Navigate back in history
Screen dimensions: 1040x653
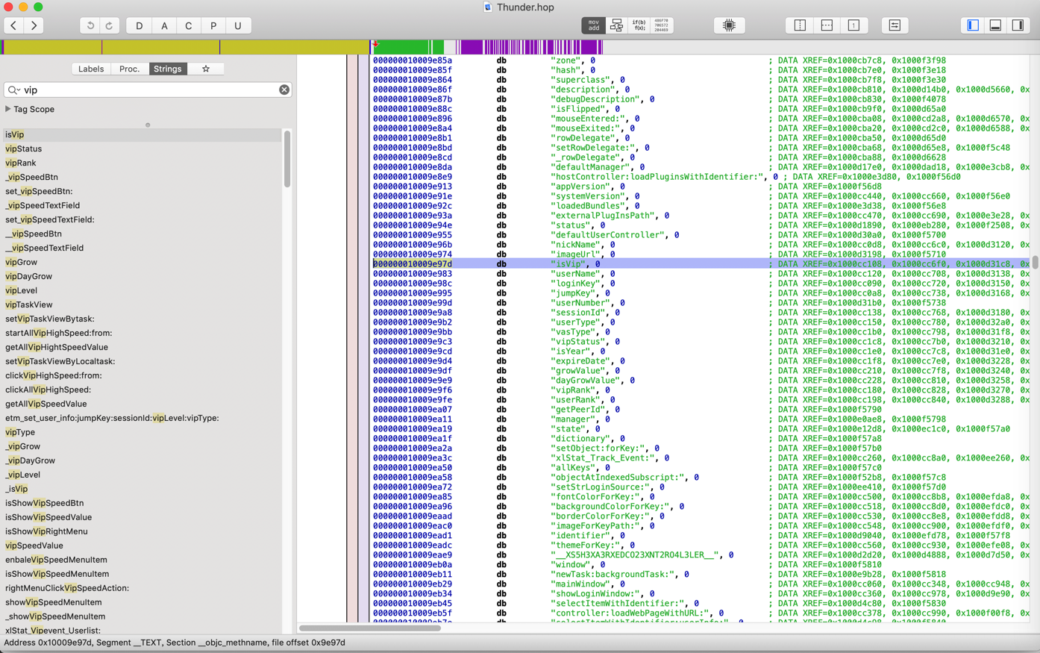(13, 25)
